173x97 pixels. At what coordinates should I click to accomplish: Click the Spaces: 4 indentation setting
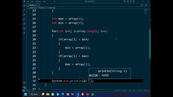click(x=124, y=91)
